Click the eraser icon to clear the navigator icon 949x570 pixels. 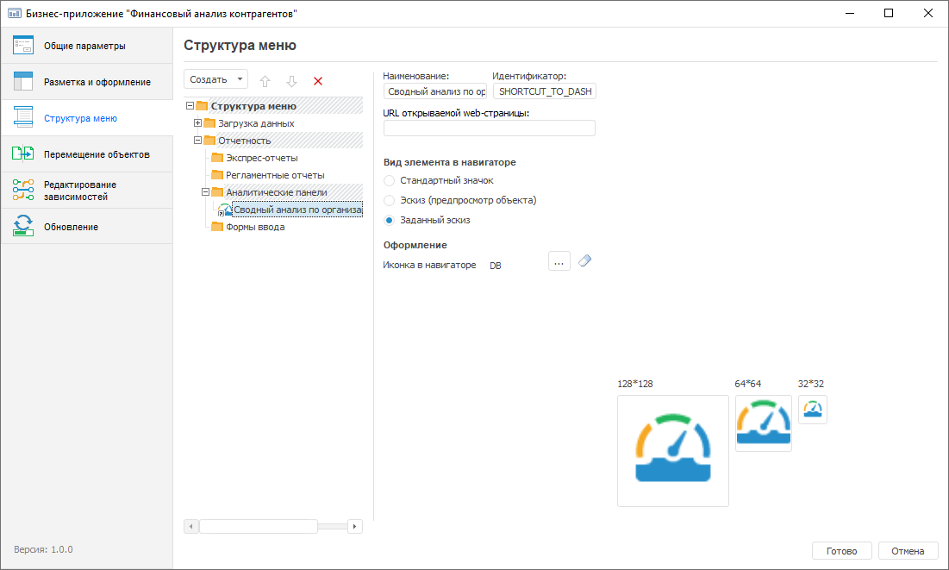(585, 261)
